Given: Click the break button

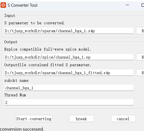Looking at the screenshot, I should point(81,119).
